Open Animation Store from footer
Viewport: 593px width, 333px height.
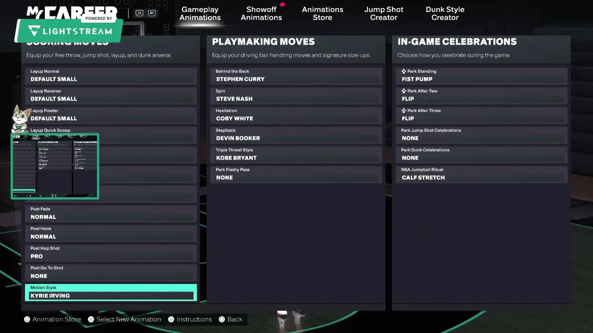coord(52,319)
